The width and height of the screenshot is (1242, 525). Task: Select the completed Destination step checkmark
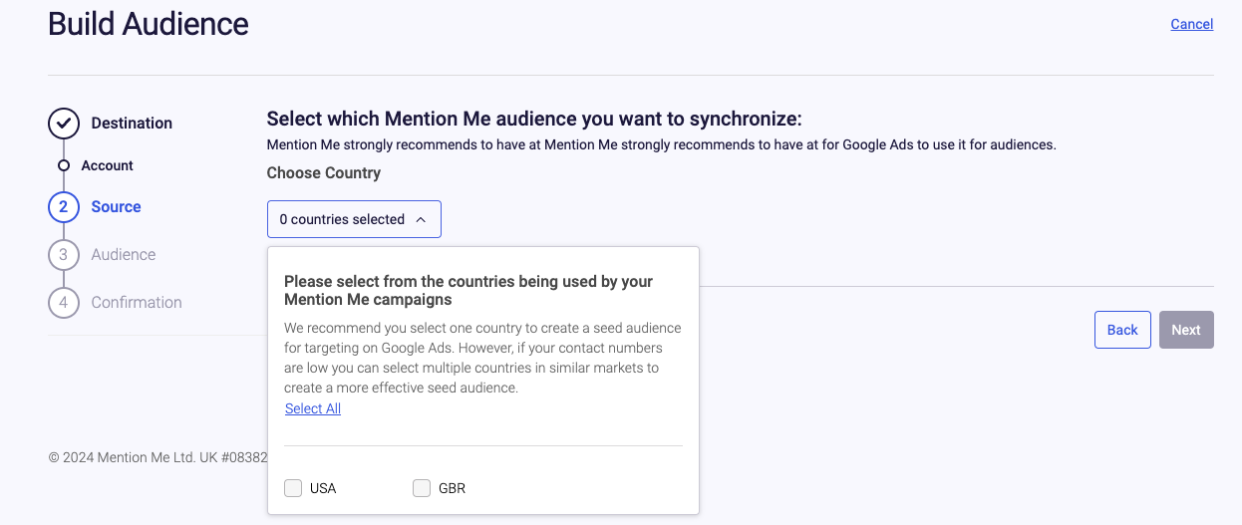click(64, 124)
